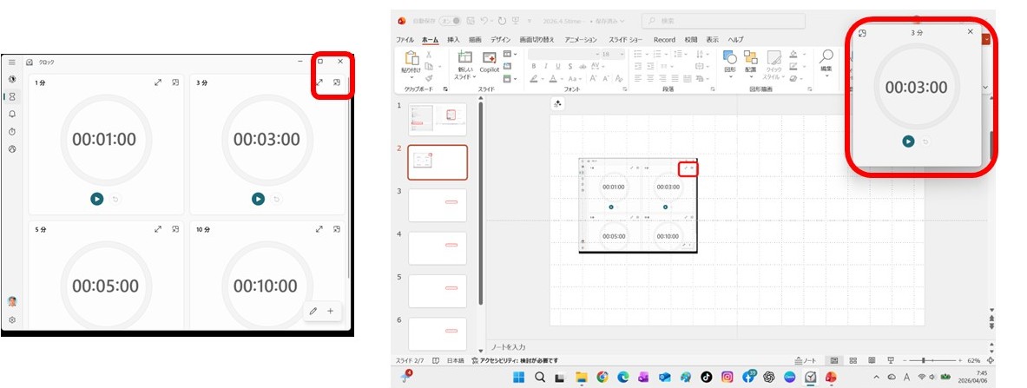The width and height of the screenshot is (1027, 388).
Task: Pop out the 10 分 timer always-on-top
Action: coord(336,230)
